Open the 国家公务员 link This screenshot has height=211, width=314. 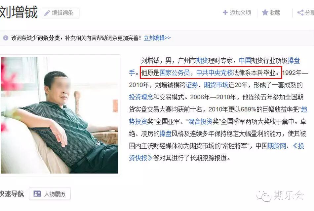(175, 73)
